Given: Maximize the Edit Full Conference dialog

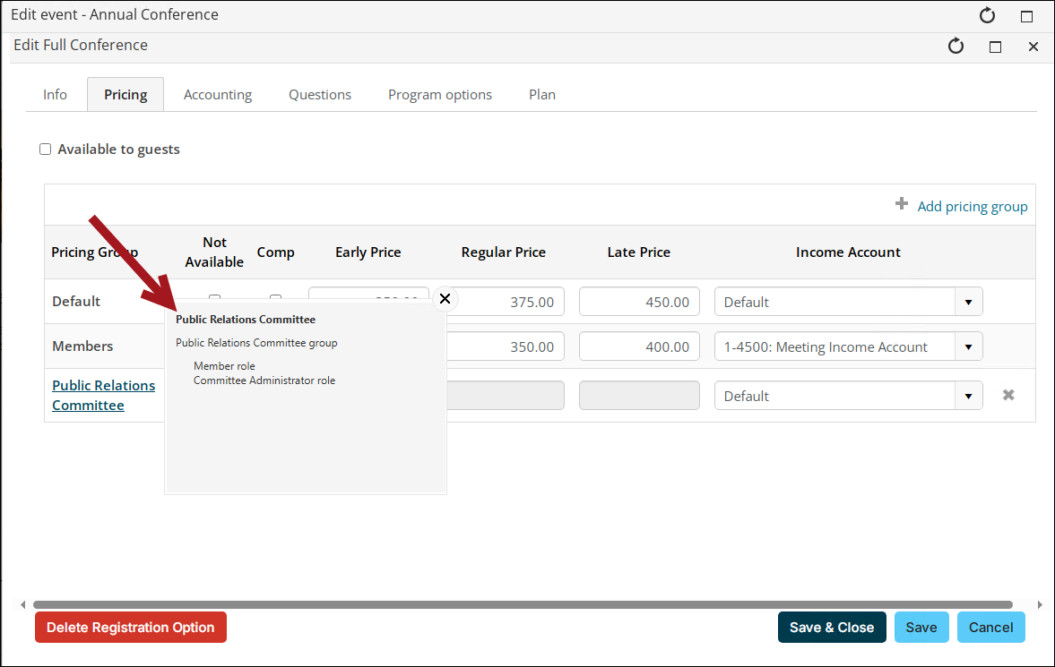Looking at the screenshot, I should point(996,47).
